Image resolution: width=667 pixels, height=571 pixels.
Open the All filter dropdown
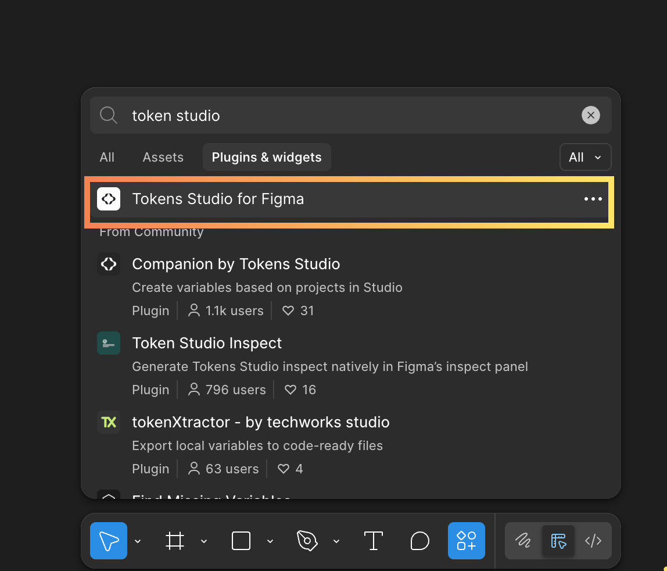(x=585, y=157)
